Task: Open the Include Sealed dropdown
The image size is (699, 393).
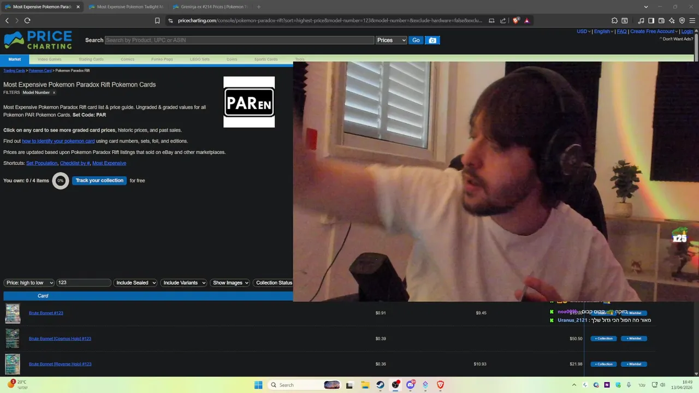Action: 135,283
